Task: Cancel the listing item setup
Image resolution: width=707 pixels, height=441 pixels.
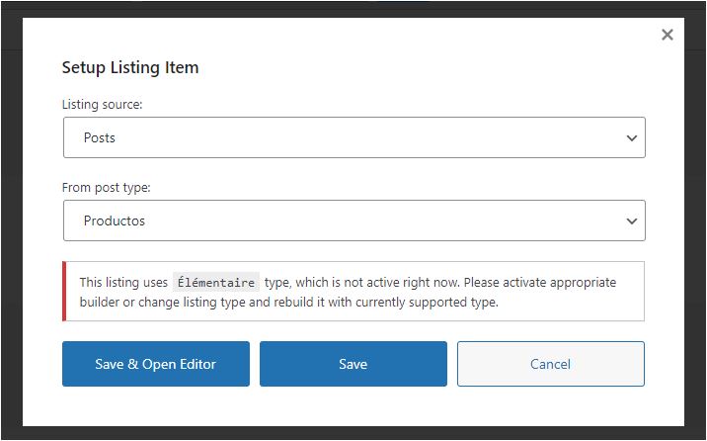Action: (x=551, y=364)
